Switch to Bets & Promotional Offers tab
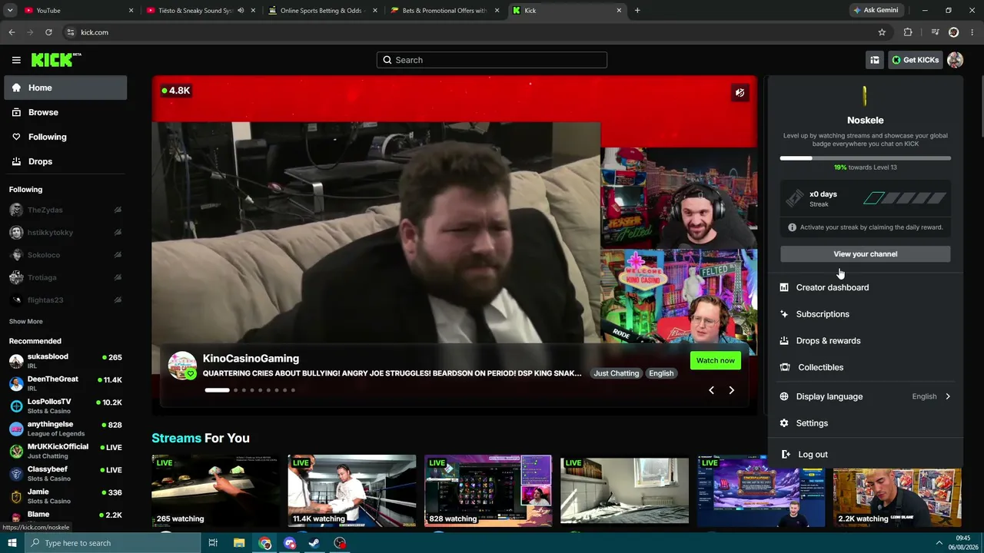Image resolution: width=984 pixels, height=553 pixels. click(x=444, y=11)
